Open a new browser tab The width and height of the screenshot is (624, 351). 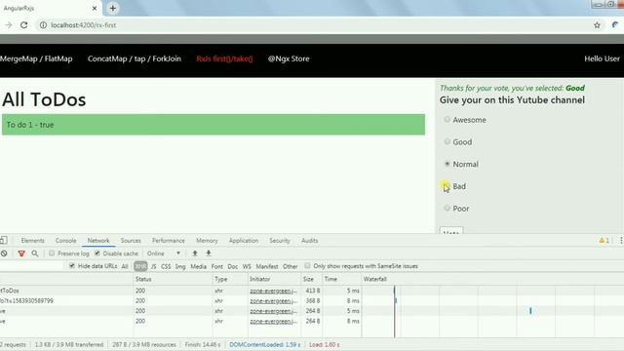click(x=113, y=8)
